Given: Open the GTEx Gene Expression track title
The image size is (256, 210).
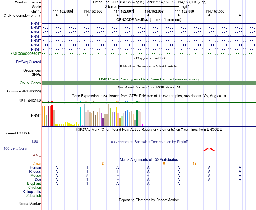Looking at the screenshot, I should click(x=149, y=96).
